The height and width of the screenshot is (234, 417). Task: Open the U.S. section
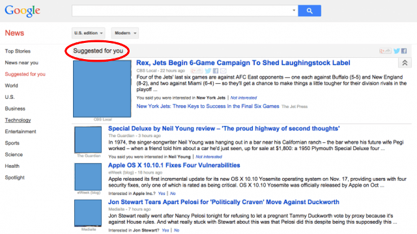[x=10, y=97]
